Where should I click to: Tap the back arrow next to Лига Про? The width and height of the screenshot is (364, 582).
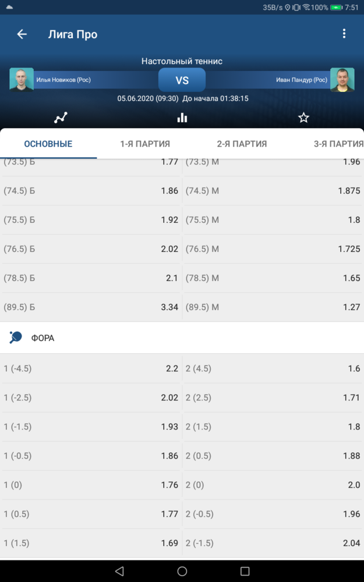tap(22, 34)
